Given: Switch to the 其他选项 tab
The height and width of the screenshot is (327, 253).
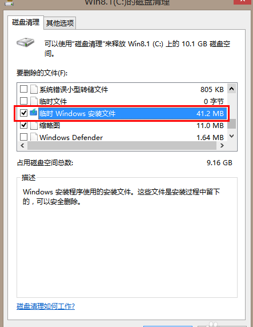Looking at the screenshot, I should click(x=60, y=23).
